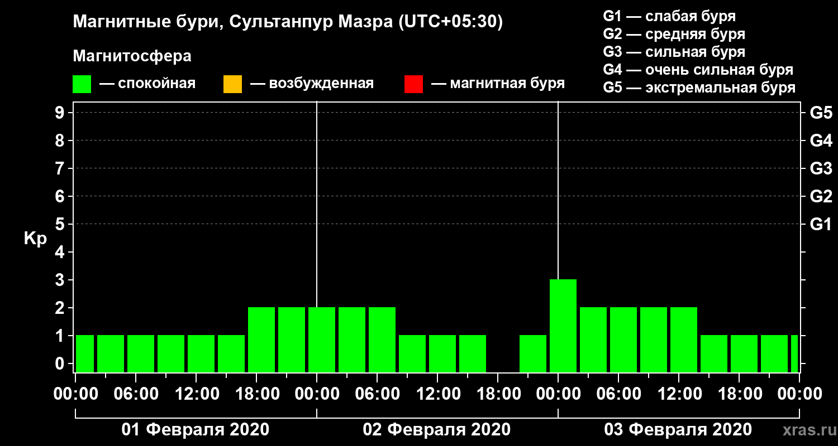Click the 'G5 — экстремальная буря' description line

[699, 88]
